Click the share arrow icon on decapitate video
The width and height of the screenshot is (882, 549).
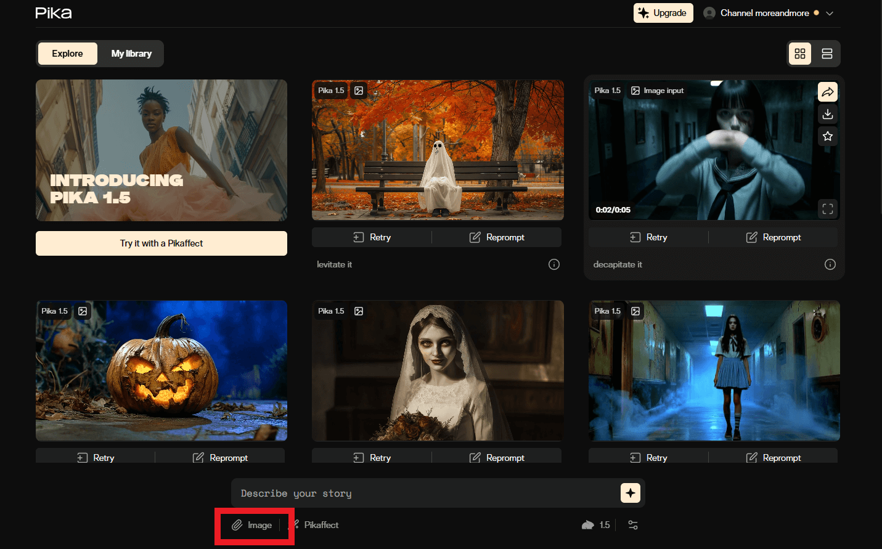827,92
